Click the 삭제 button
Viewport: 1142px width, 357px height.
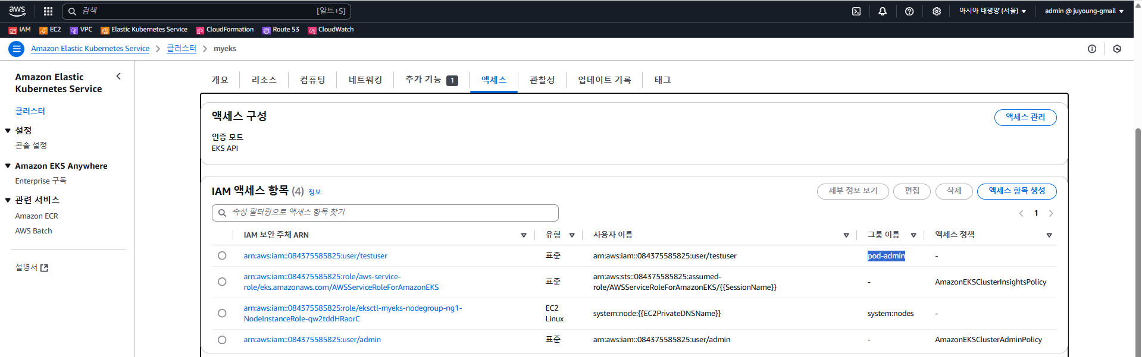pyautogui.click(x=954, y=191)
